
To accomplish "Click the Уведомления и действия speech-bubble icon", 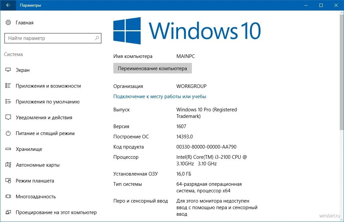I will tap(8, 117).
